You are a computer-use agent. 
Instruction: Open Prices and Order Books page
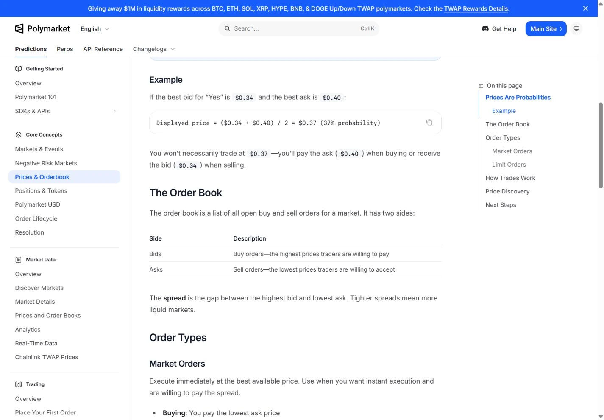[48, 316]
